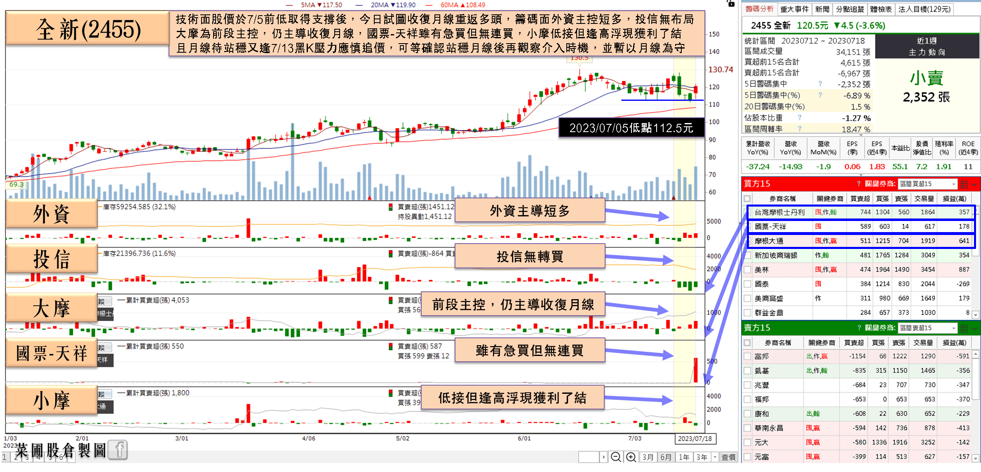
Task: Click the 2023/07/18 date marker on the axis
Action: pyautogui.click(x=695, y=438)
